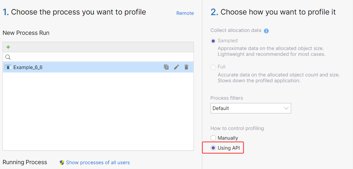Edit Example_6_6 with the pencil icon

pyautogui.click(x=176, y=67)
